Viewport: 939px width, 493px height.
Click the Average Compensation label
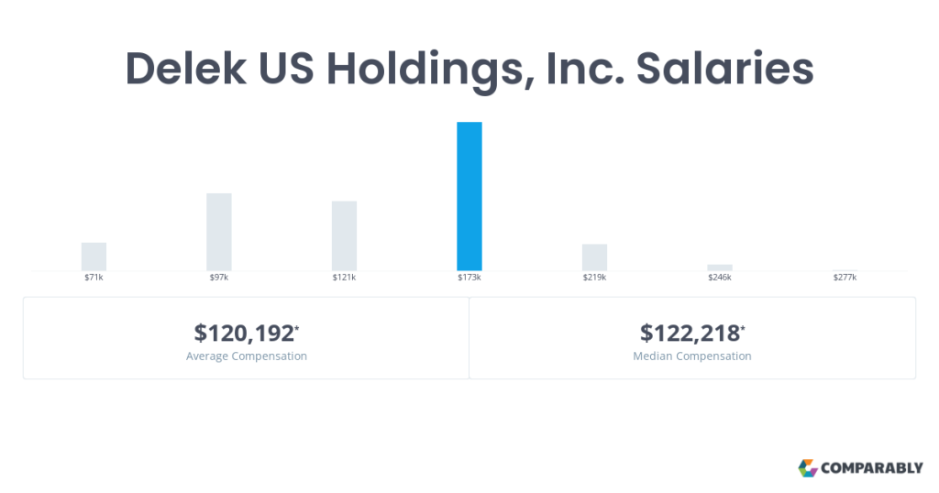[246, 356]
